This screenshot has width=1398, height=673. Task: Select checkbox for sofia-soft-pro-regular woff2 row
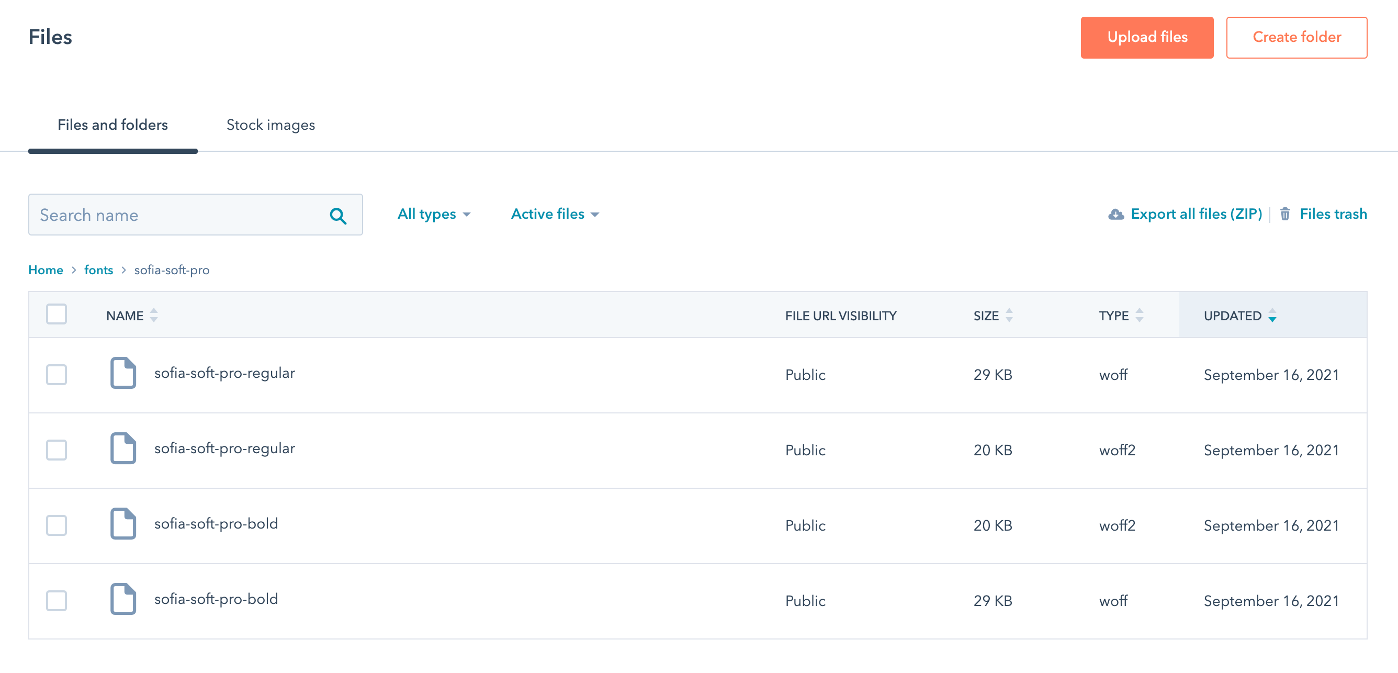(x=57, y=450)
